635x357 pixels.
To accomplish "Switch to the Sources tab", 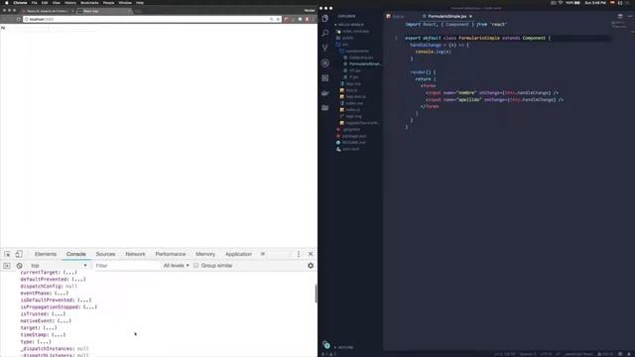I will (106, 254).
